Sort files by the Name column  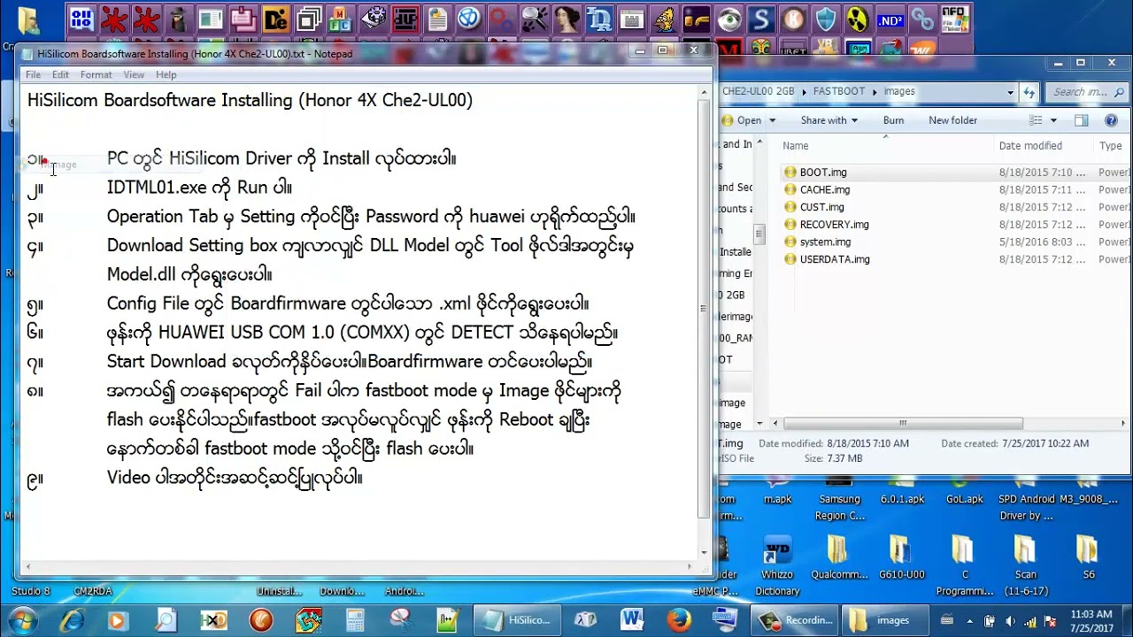(795, 146)
